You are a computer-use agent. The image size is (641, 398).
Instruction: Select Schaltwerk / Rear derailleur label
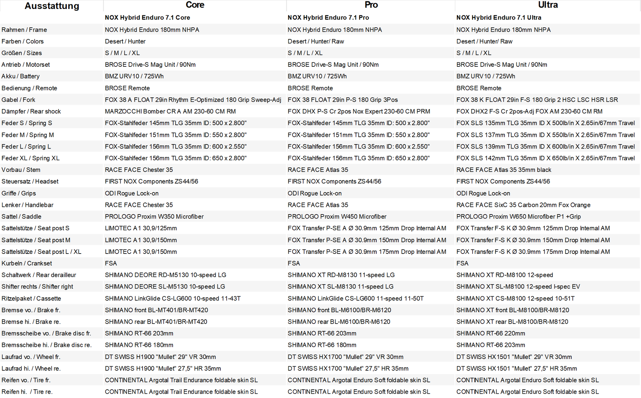click(x=39, y=275)
